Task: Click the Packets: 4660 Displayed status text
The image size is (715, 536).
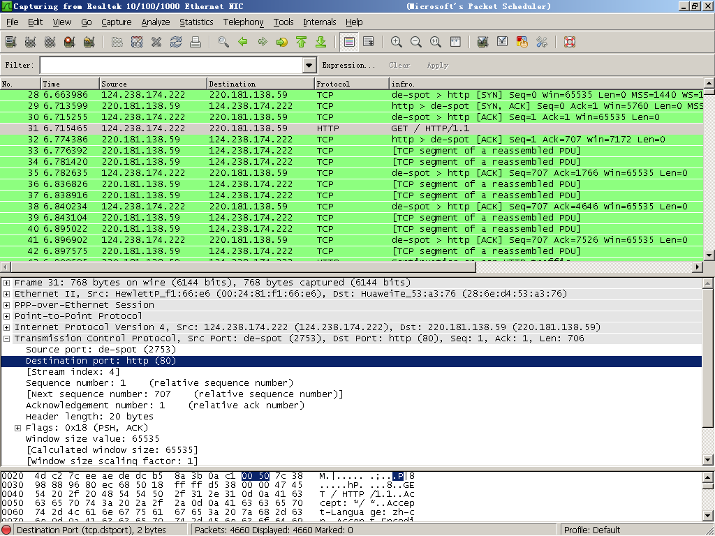Action: click(274, 530)
